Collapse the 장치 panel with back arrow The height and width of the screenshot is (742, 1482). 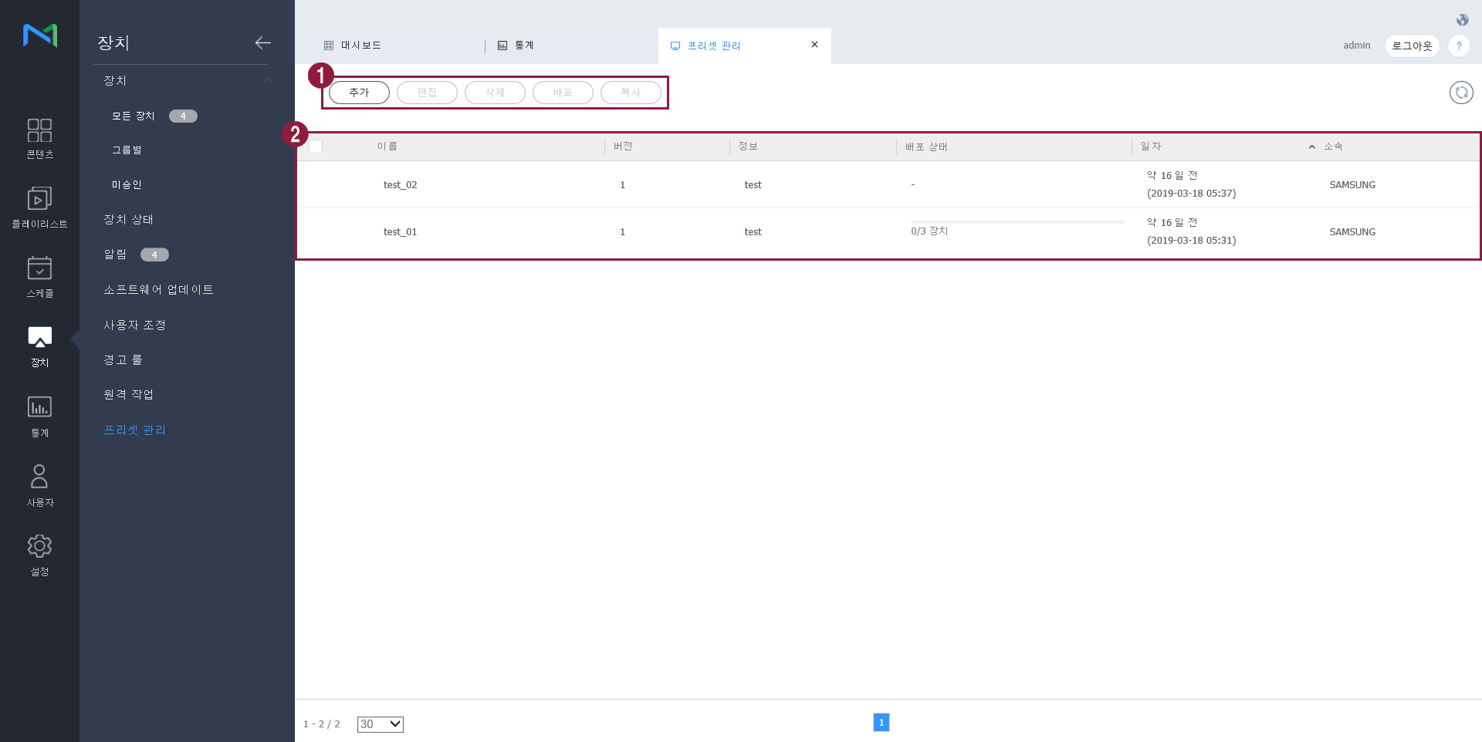pyautogui.click(x=262, y=42)
